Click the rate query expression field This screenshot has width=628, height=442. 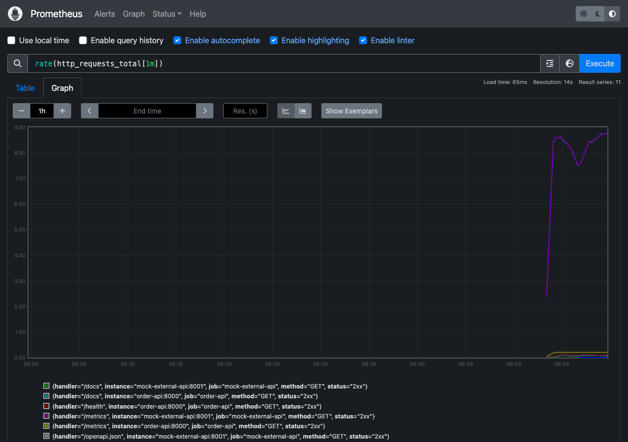(284, 63)
